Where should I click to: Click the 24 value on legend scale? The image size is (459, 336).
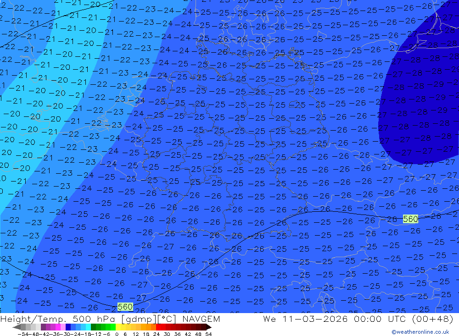click(x=157, y=334)
